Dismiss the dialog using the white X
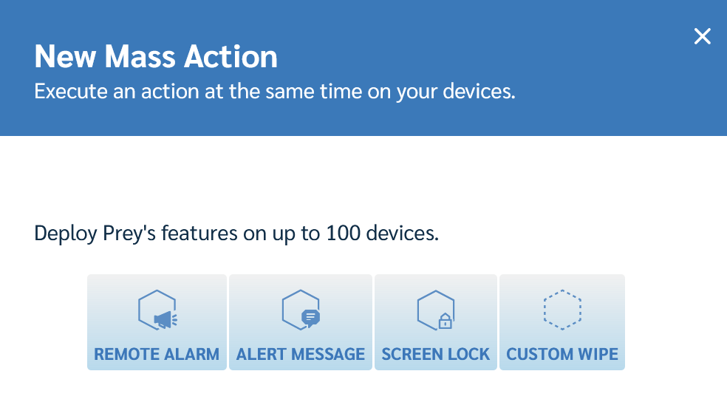 coord(703,36)
